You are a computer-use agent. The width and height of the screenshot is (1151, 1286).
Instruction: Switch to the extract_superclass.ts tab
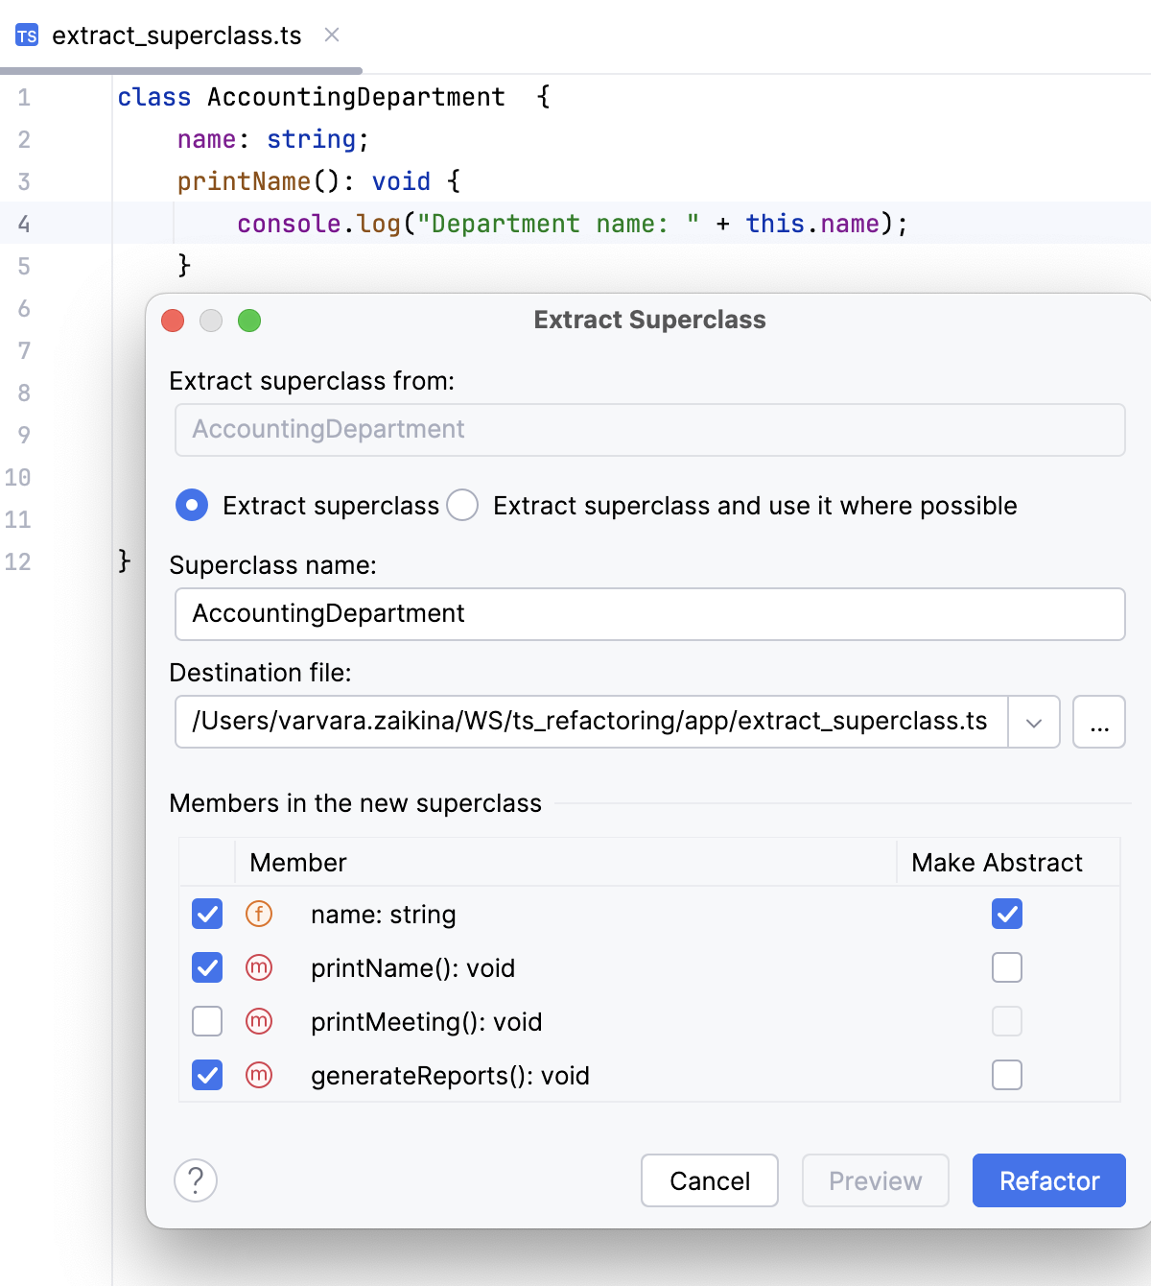coord(177,36)
